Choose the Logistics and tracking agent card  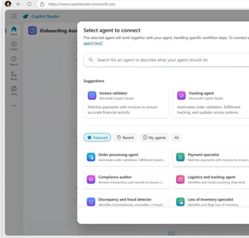(x=211, y=180)
